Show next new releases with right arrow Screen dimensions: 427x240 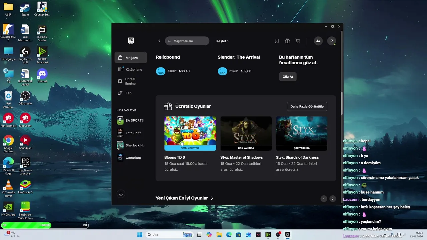332,199
